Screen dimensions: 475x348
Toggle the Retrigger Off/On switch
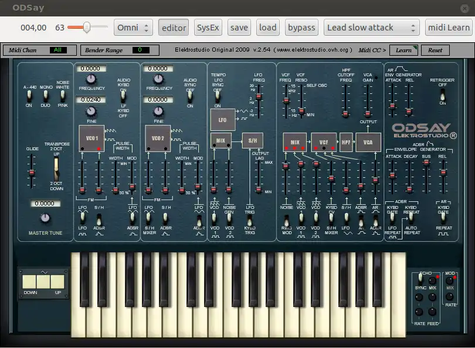pos(443,94)
